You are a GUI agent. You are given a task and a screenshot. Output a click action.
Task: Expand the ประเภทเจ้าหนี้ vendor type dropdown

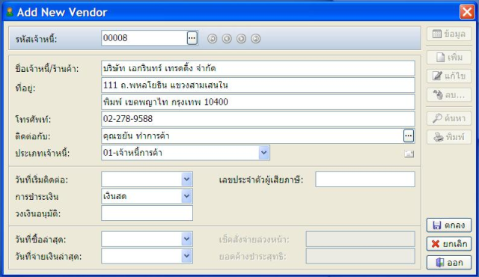click(x=264, y=153)
